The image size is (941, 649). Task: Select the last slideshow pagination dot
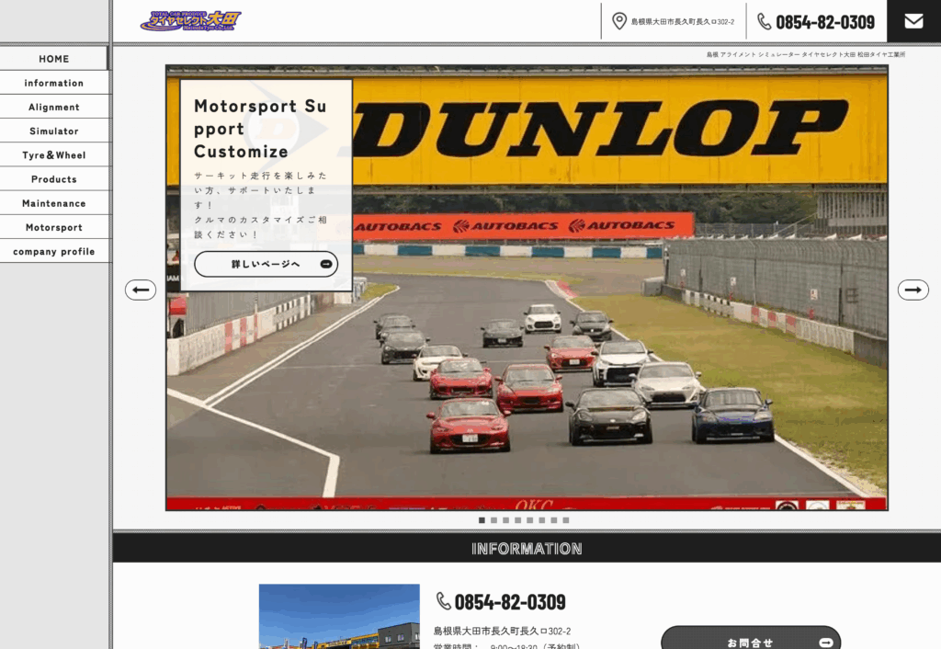pos(566,520)
